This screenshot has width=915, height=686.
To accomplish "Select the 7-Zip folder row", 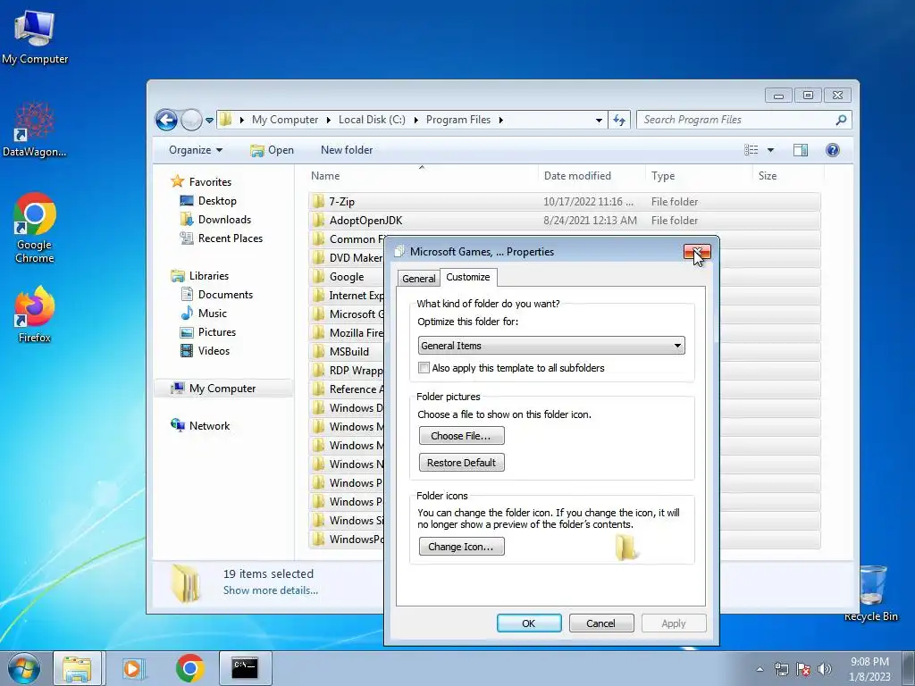I will (564, 202).
